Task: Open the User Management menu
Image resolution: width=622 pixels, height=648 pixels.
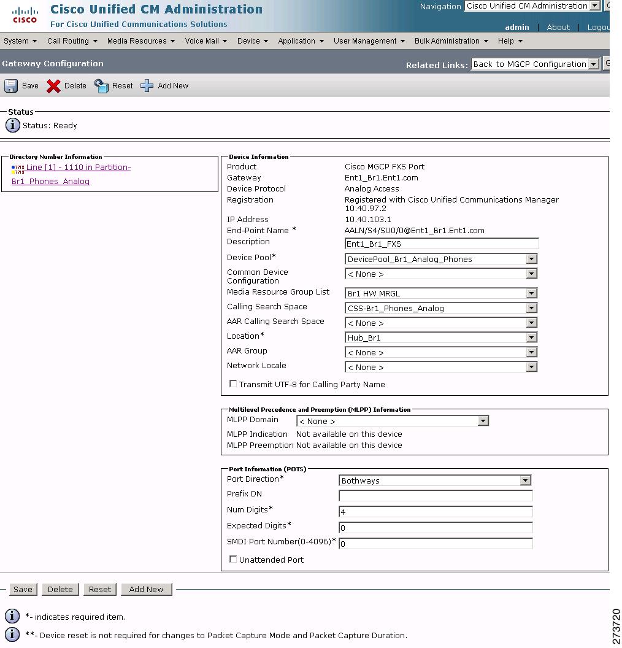Action: click(x=369, y=41)
